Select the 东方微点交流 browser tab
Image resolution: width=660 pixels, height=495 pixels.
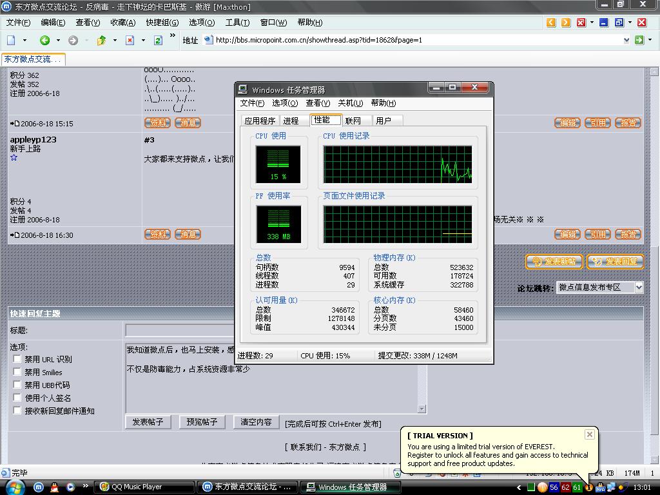(34, 59)
